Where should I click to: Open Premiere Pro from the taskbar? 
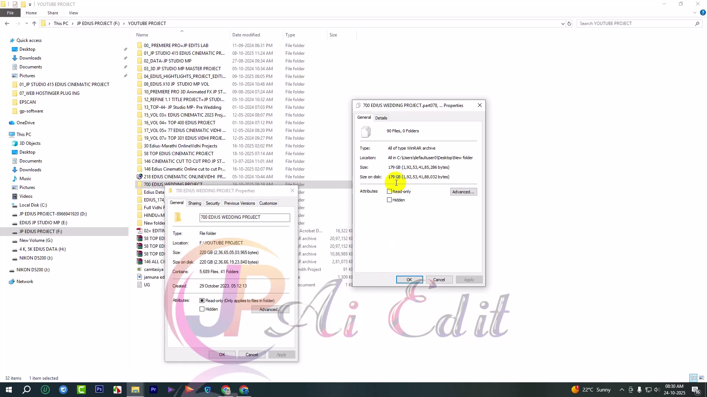click(153, 390)
